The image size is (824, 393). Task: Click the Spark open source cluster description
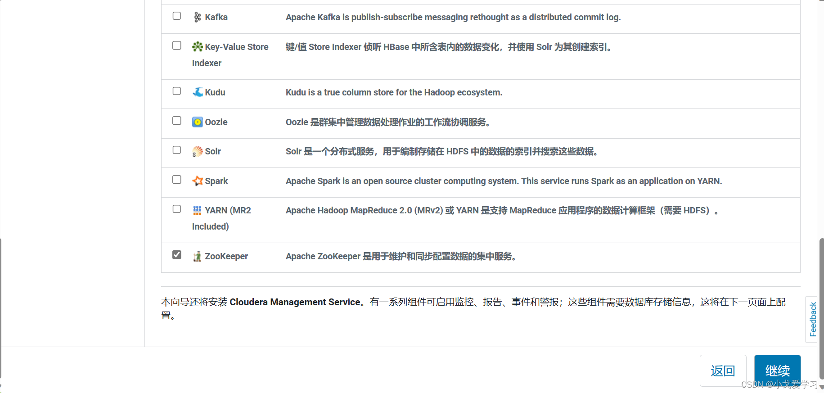pos(504,181)
